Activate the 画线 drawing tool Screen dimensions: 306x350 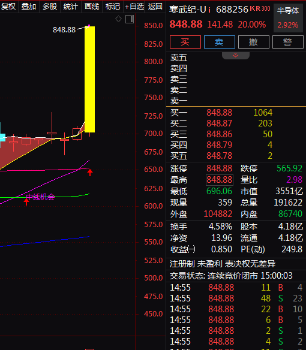[x=92, y=6]
